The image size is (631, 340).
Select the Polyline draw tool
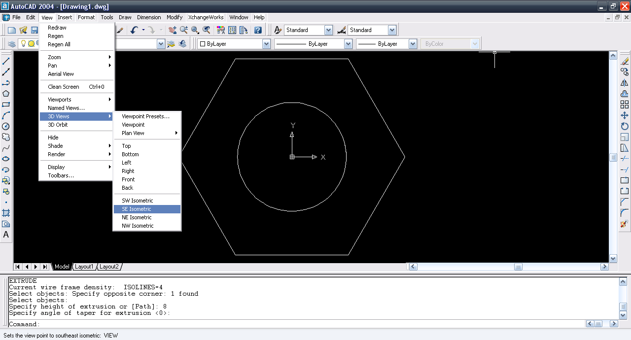6,83
